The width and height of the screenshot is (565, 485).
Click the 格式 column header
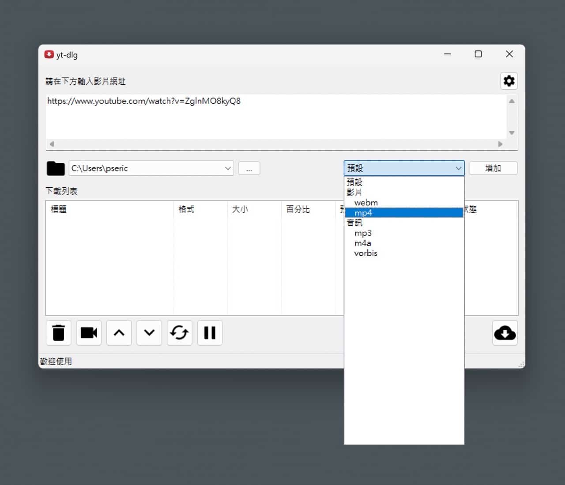201,209
